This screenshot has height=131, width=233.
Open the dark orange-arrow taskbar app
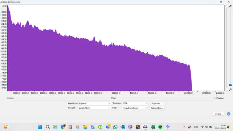pyautogui.click(x=138, y=127)
